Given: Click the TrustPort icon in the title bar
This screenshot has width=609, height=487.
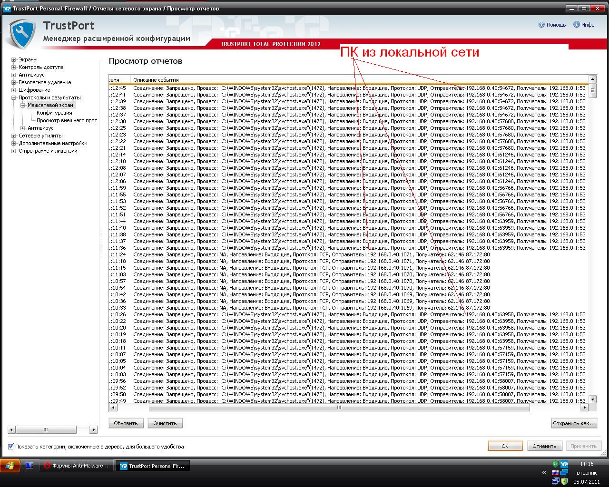Looking at the screenshot, I should click(7, 9).
